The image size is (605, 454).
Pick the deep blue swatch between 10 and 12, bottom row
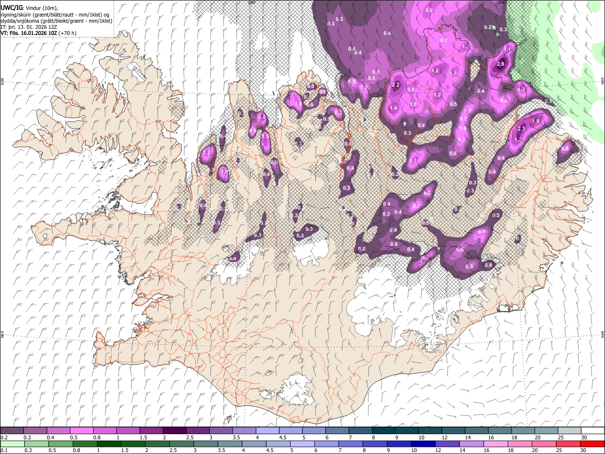(423, 444)
